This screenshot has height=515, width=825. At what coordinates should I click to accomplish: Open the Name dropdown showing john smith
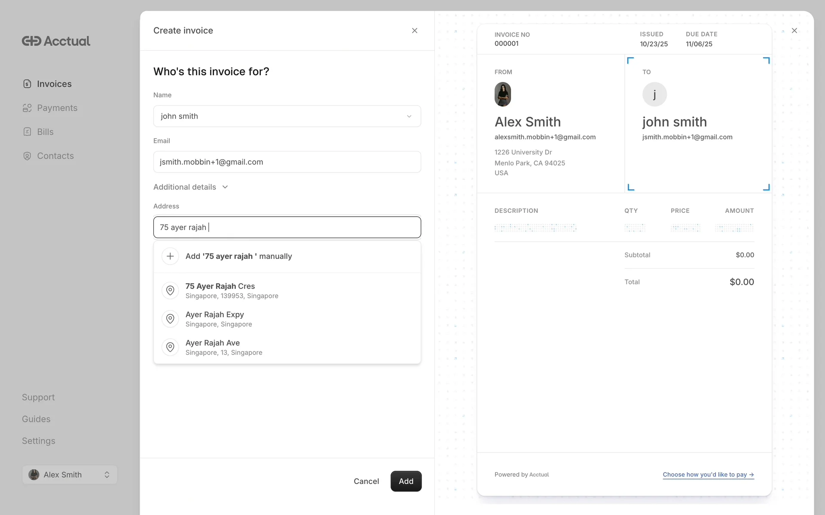click(287, 116)
